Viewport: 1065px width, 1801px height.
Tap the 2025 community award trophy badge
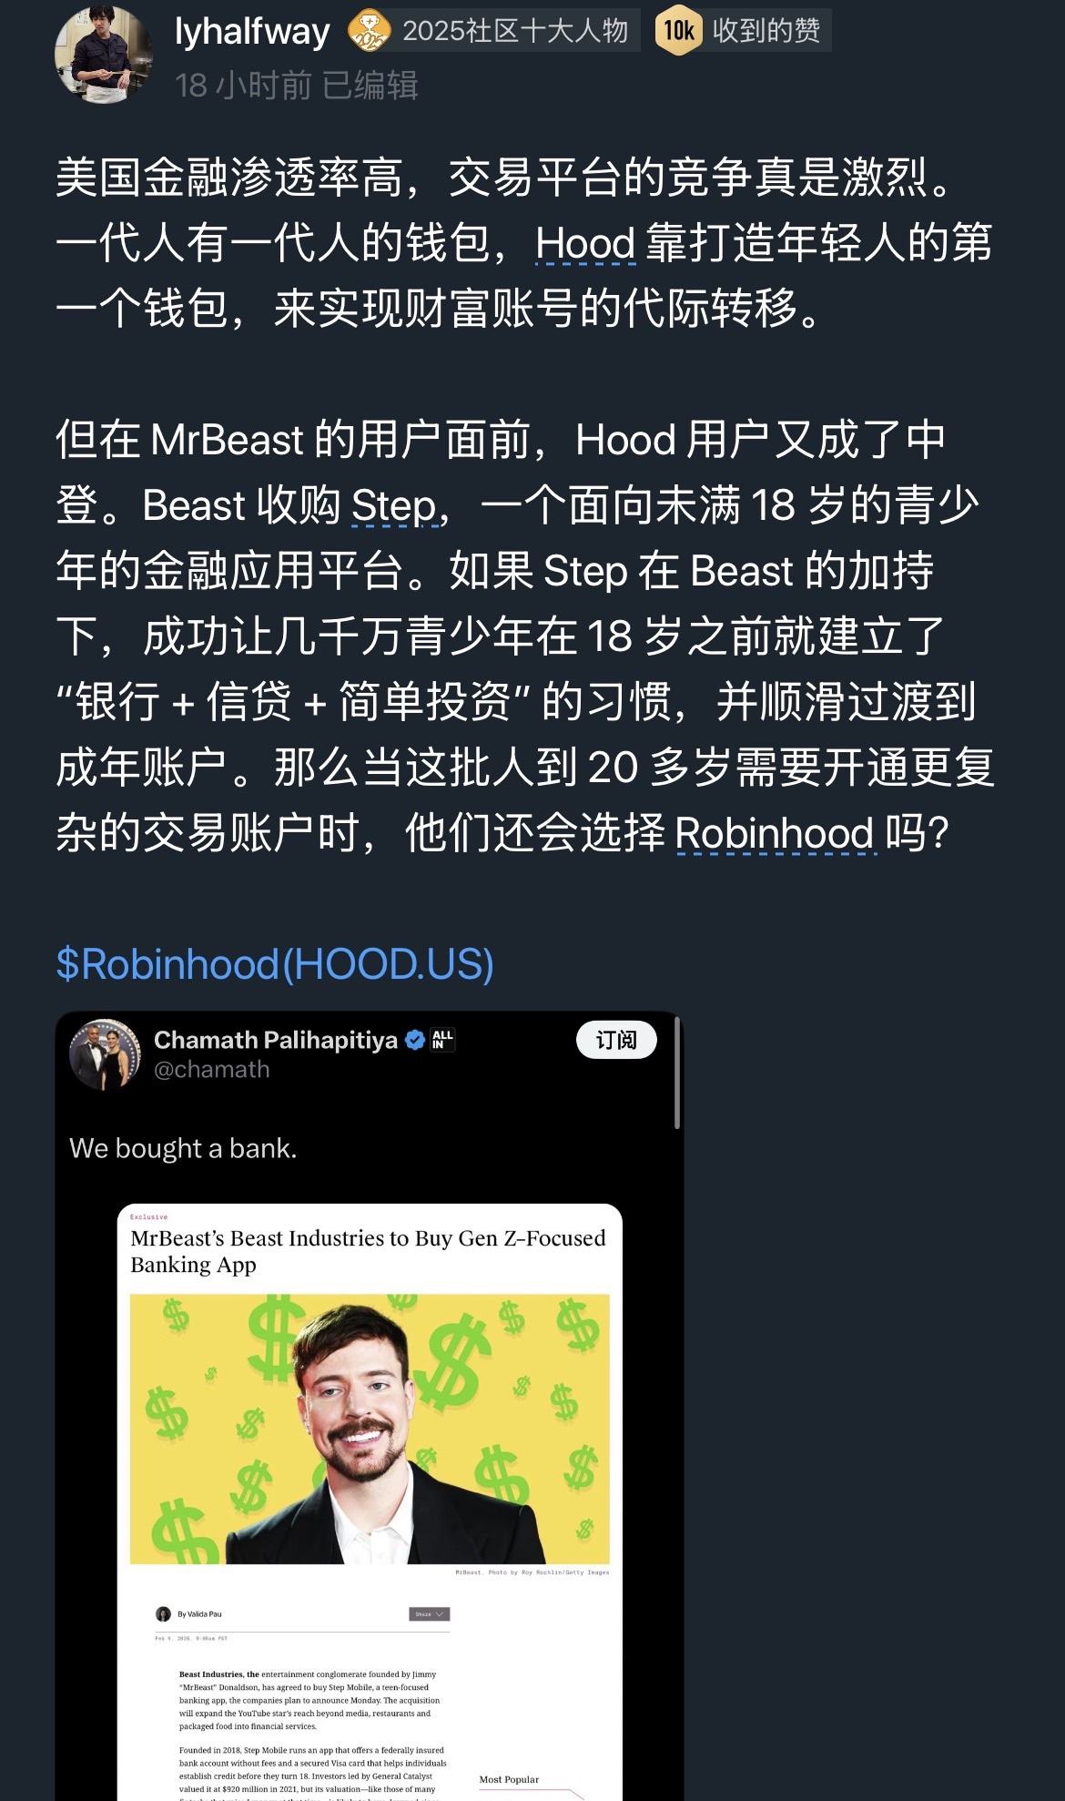tap(369, 31)
